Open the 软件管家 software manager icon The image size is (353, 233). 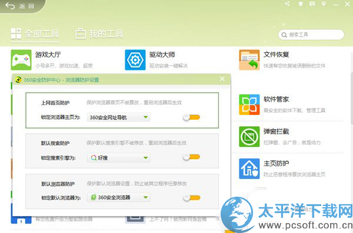(x=249, y=104)
